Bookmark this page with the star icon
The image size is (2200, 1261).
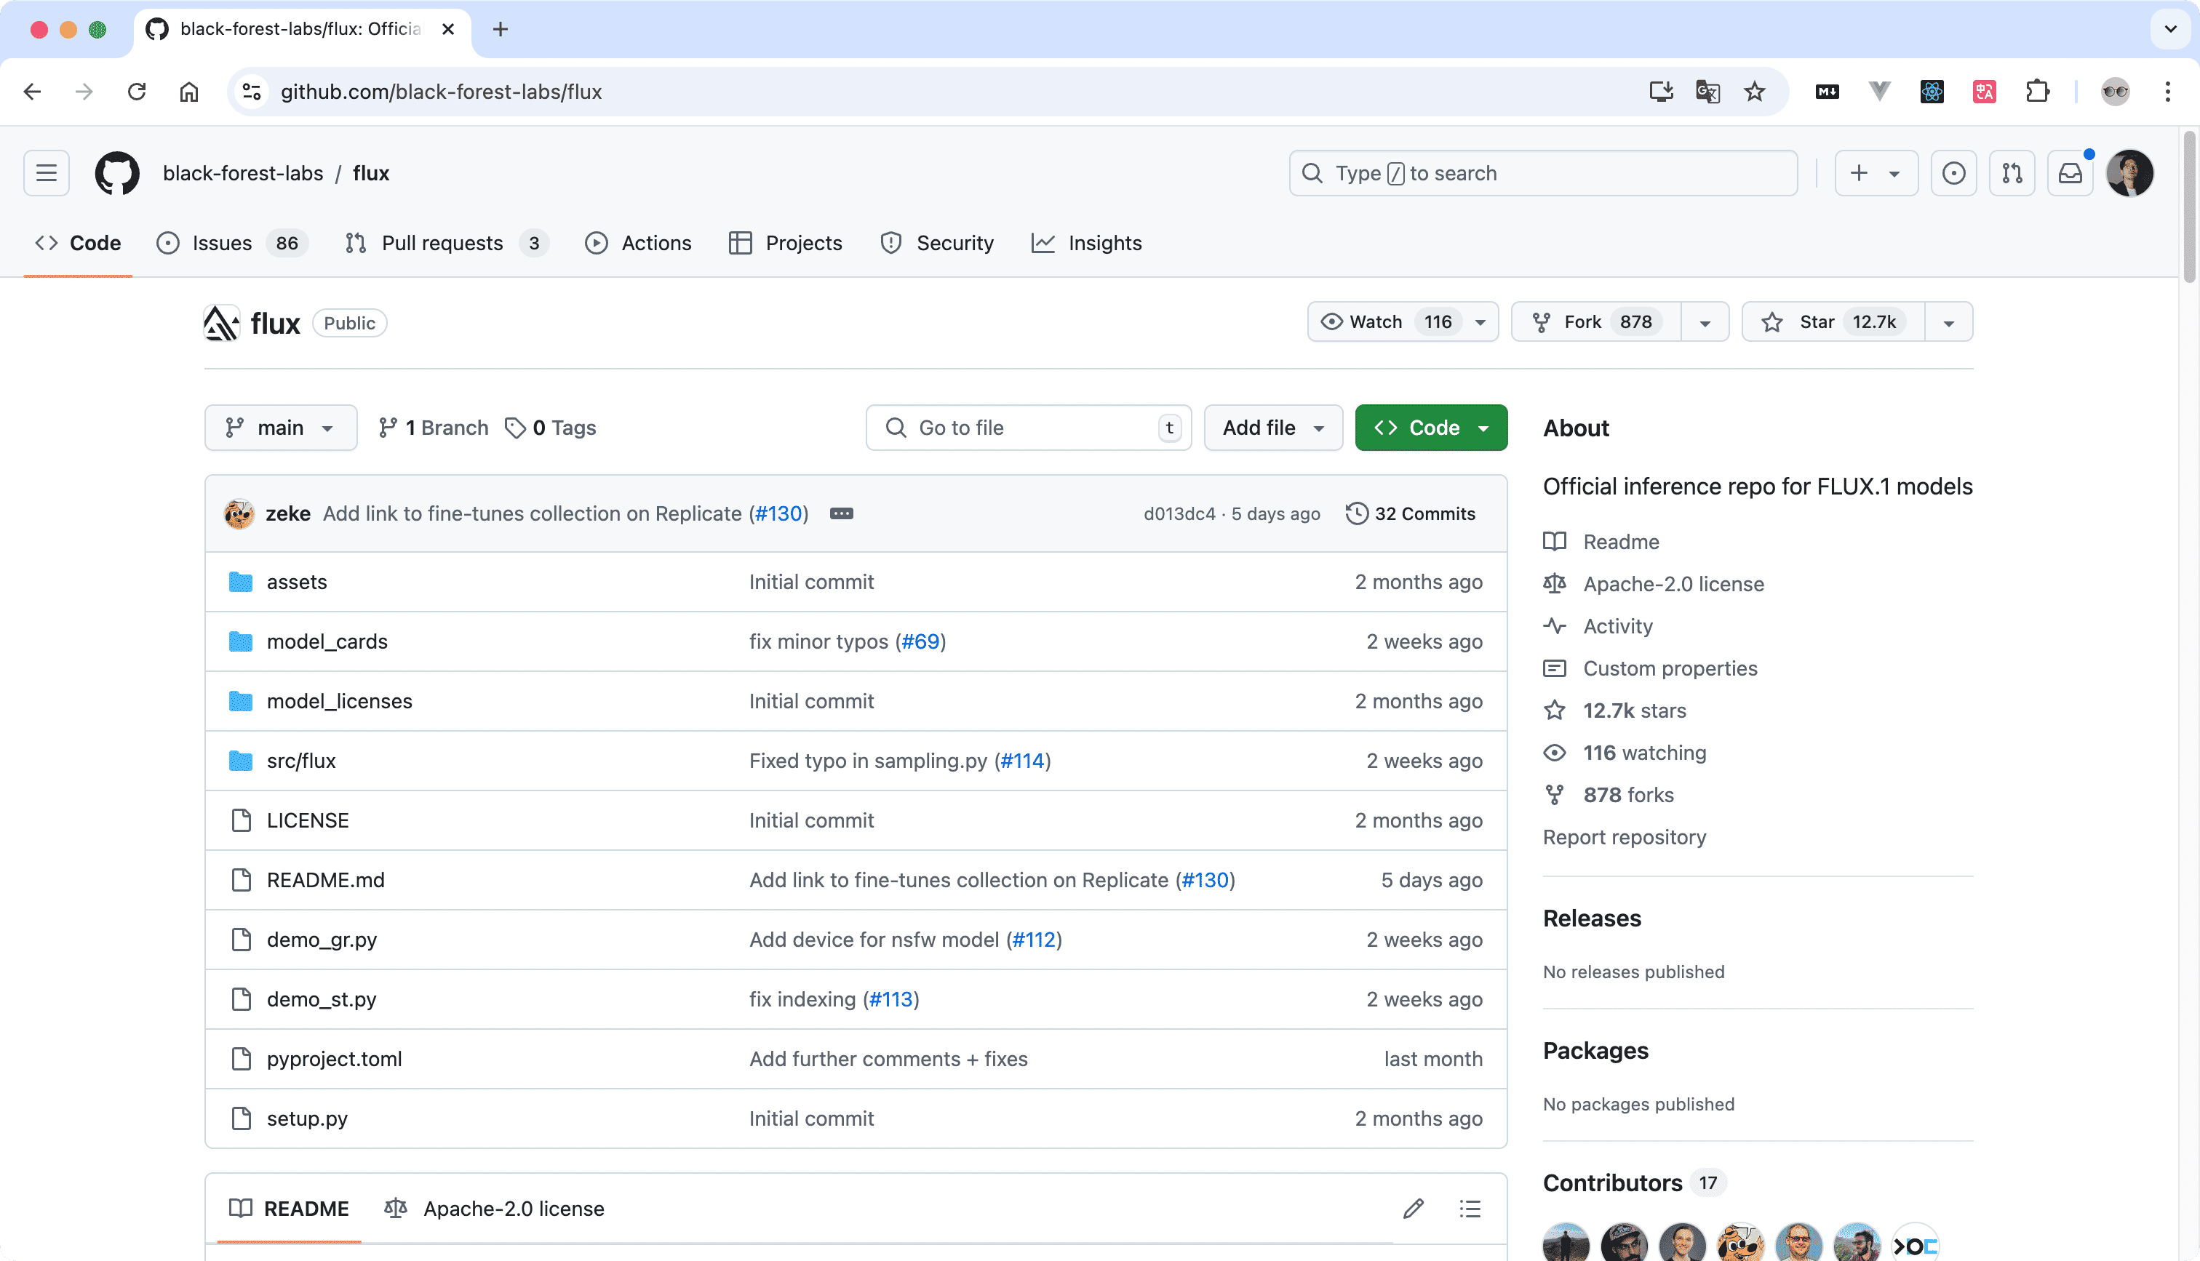point(1754,92)
